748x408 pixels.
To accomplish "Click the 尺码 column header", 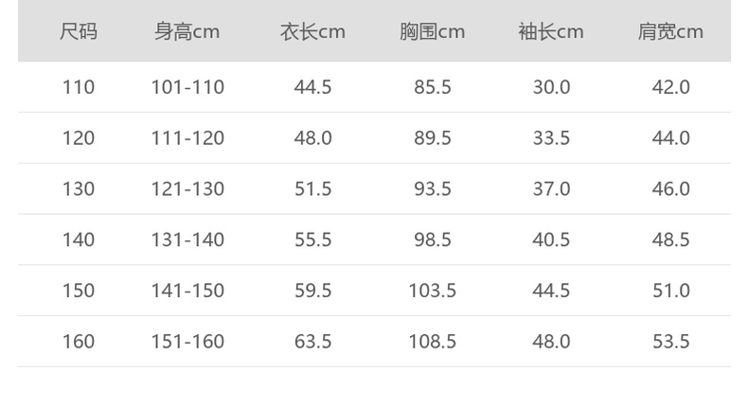I will [x=79, y=32].
